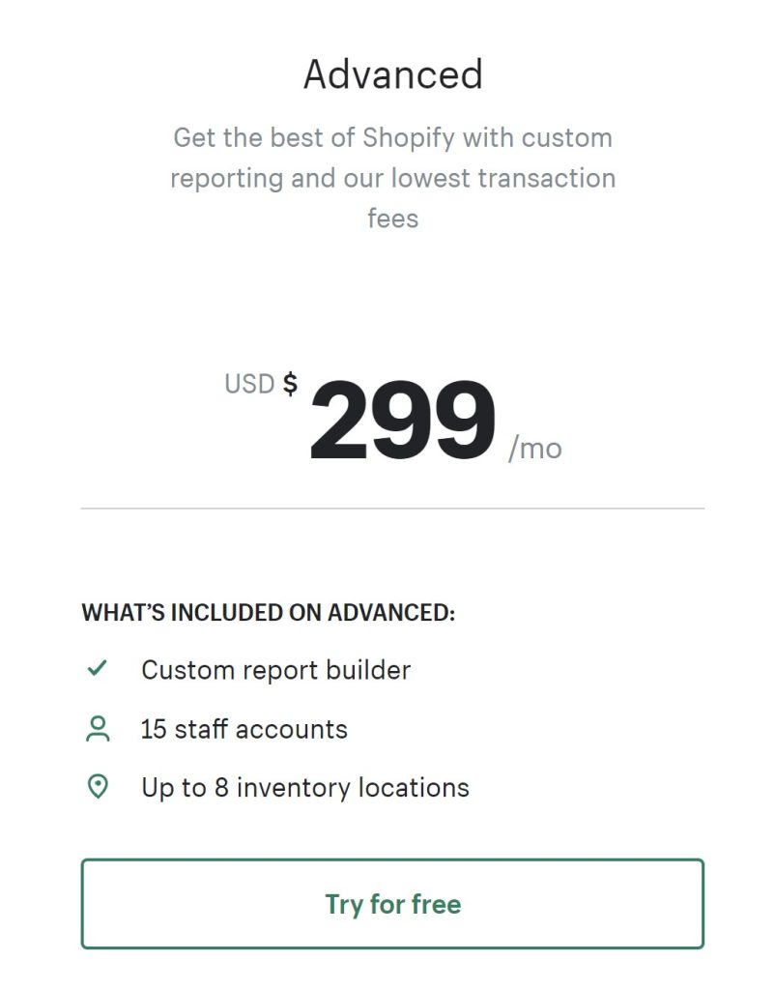Screen dimensions: 775x990
Task: Click the green checkmark icon beside Custom report builder
Action: pos(98,668)
